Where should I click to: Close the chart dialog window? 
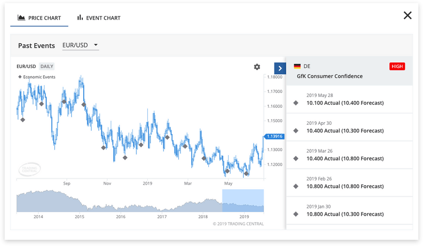tap(407, 15)
